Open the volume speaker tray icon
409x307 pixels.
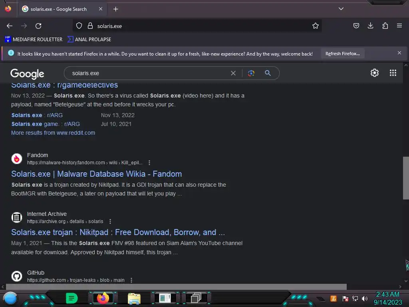point(364,298)
